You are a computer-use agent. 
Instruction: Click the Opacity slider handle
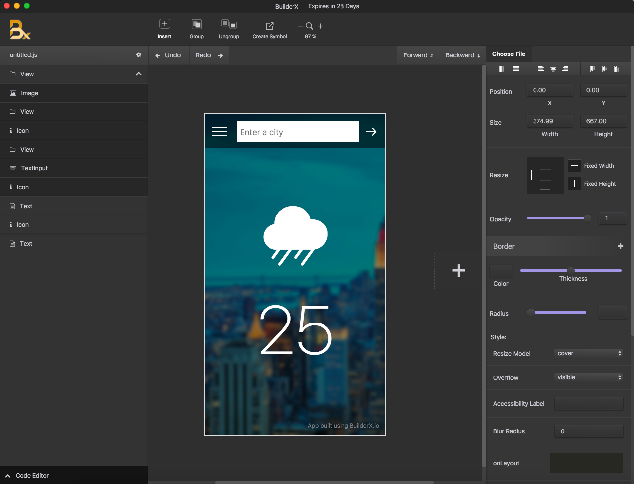point(587,218)
